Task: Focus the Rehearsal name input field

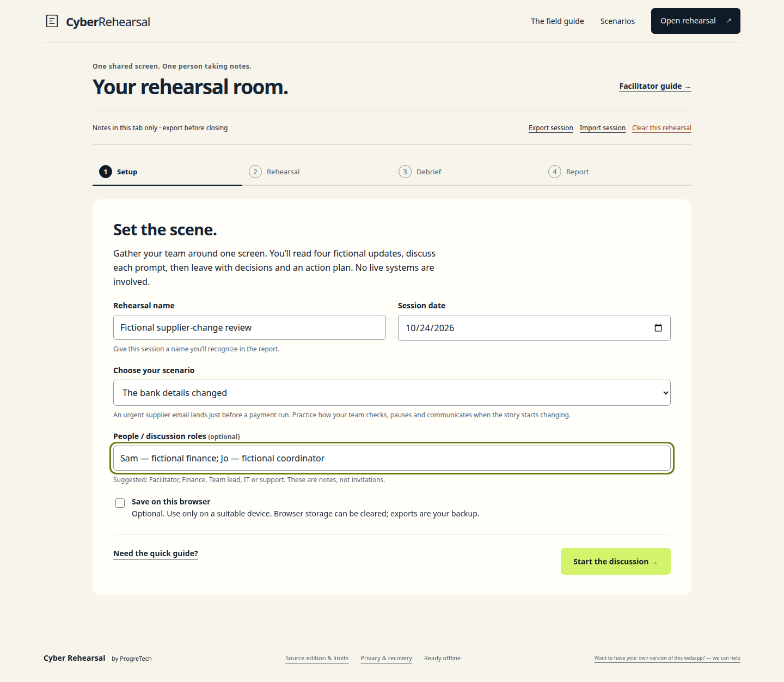Action: coord(249,327)
